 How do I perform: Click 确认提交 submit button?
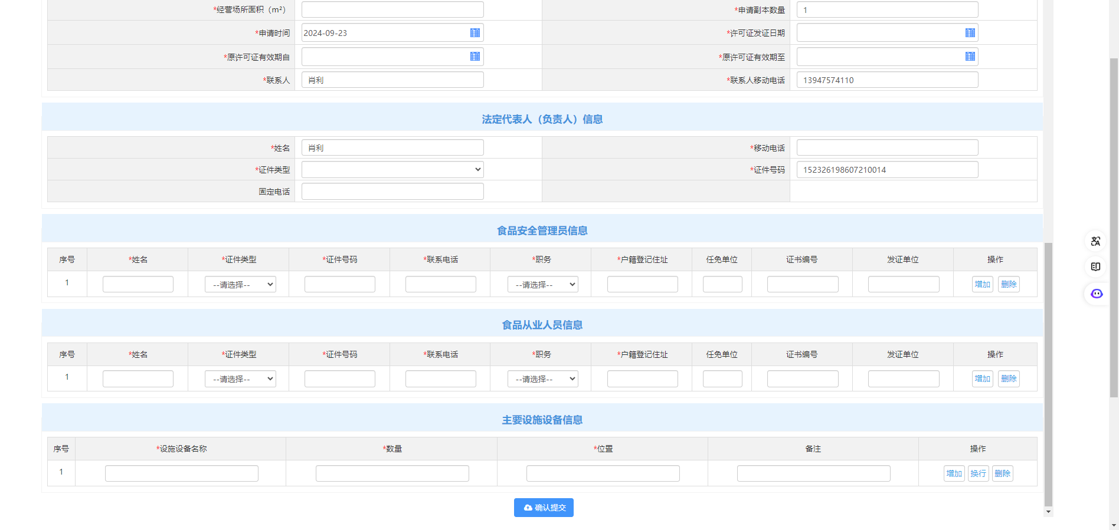(544, 508)
